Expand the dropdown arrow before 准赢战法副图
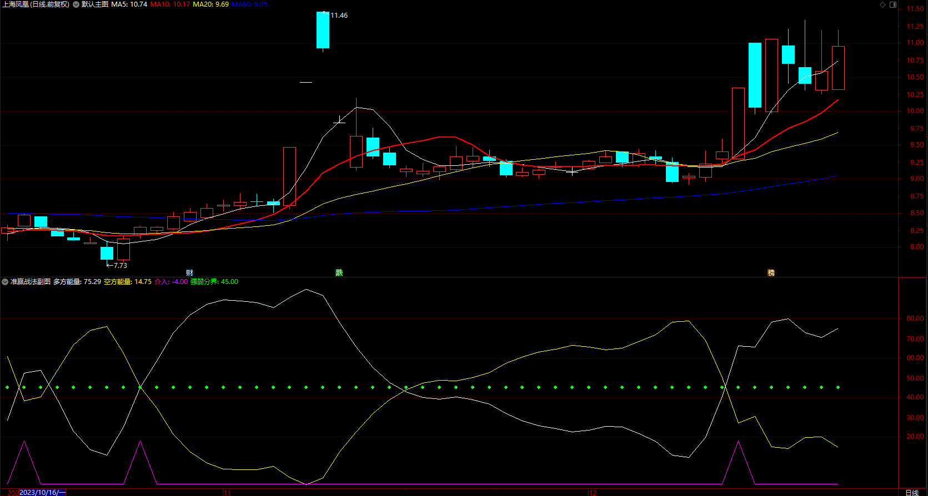This screenshot has width=928, height=496. pos(5,282)
